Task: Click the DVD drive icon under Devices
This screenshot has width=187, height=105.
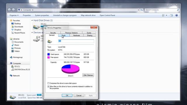Action: [x=37, y=39]
